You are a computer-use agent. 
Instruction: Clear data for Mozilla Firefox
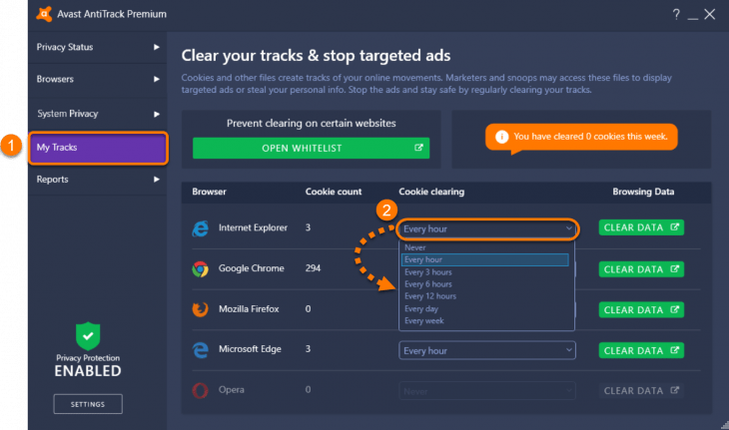[641, 309]
